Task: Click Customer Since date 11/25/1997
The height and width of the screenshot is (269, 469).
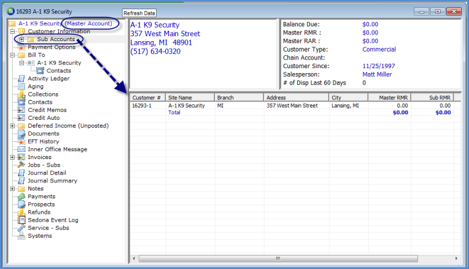Action: tap(379, 66)
